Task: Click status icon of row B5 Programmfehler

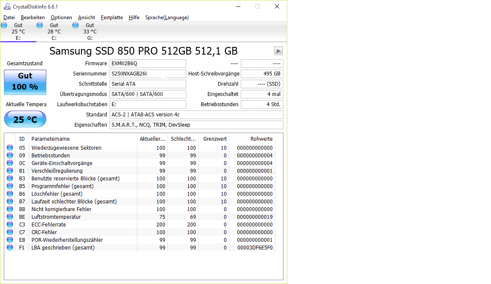Action: (x=10, y=186)
